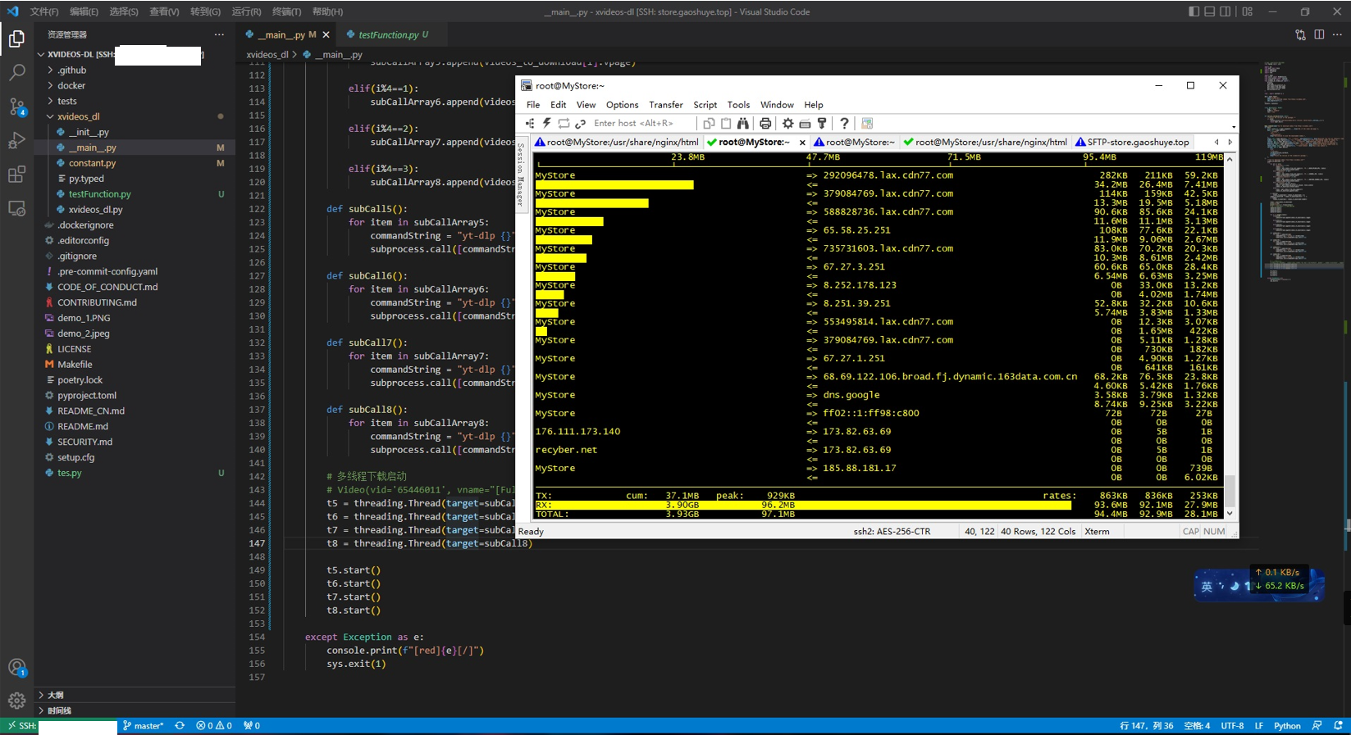
Task: Open the 终端(T) menu in VS Code
Action: pyautogui.click(x=286, y=11)
